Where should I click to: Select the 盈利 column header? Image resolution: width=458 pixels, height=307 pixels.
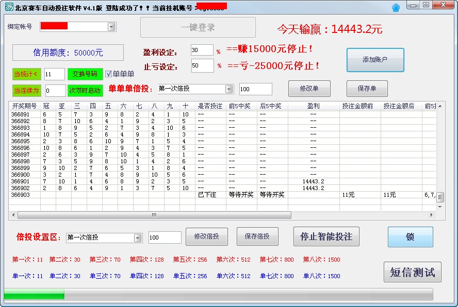pos(313,106)
